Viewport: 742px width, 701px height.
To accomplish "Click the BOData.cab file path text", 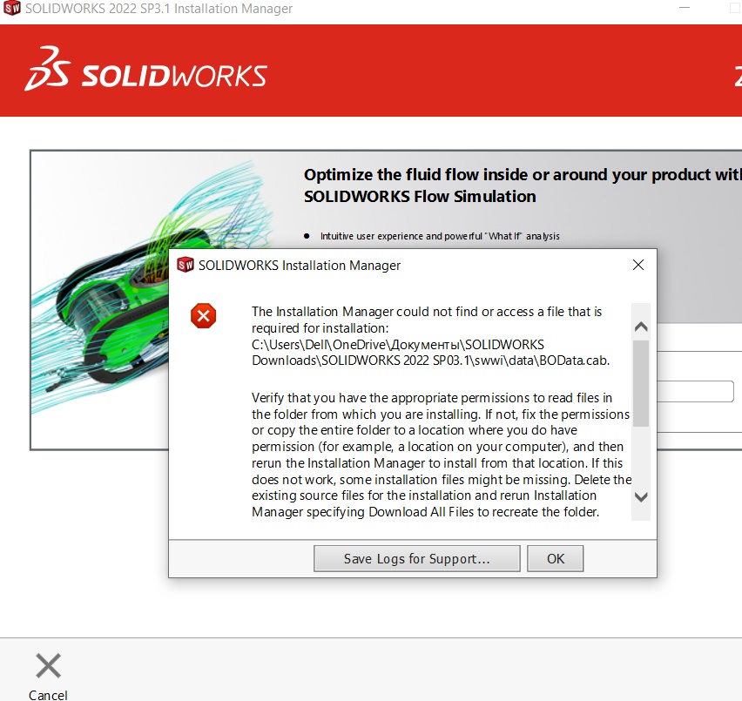I will click(430, 353).
